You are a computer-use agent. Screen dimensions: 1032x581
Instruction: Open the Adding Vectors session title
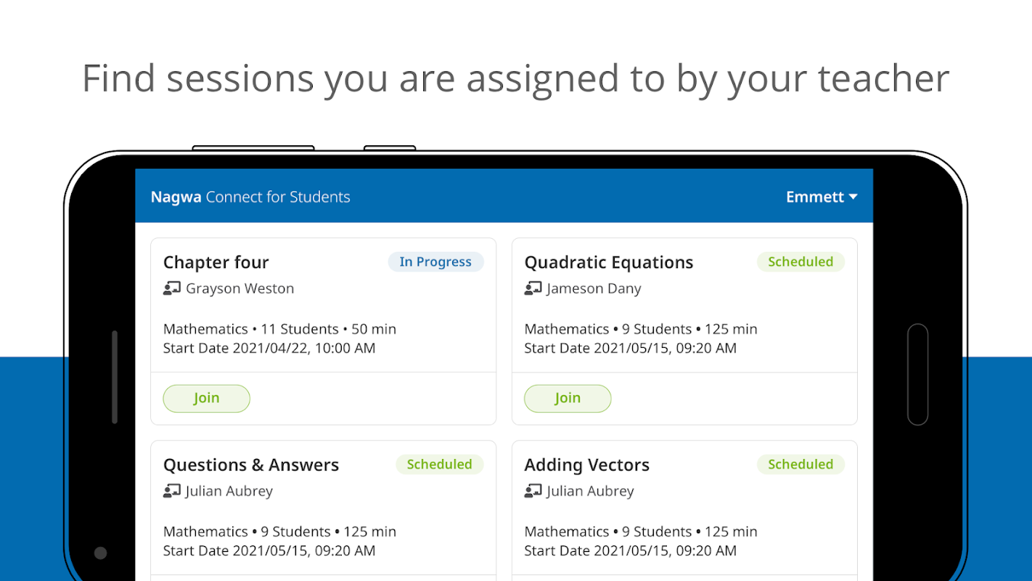[586, 465]
